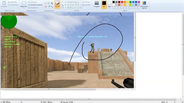Choose the Oval callout shape

[x=76, y=7]
